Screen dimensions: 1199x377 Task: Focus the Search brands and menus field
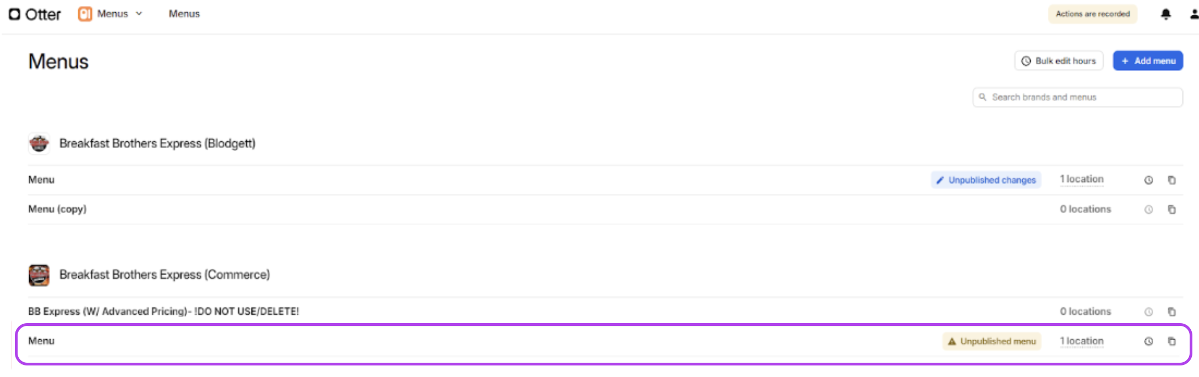pos(1077,97)
